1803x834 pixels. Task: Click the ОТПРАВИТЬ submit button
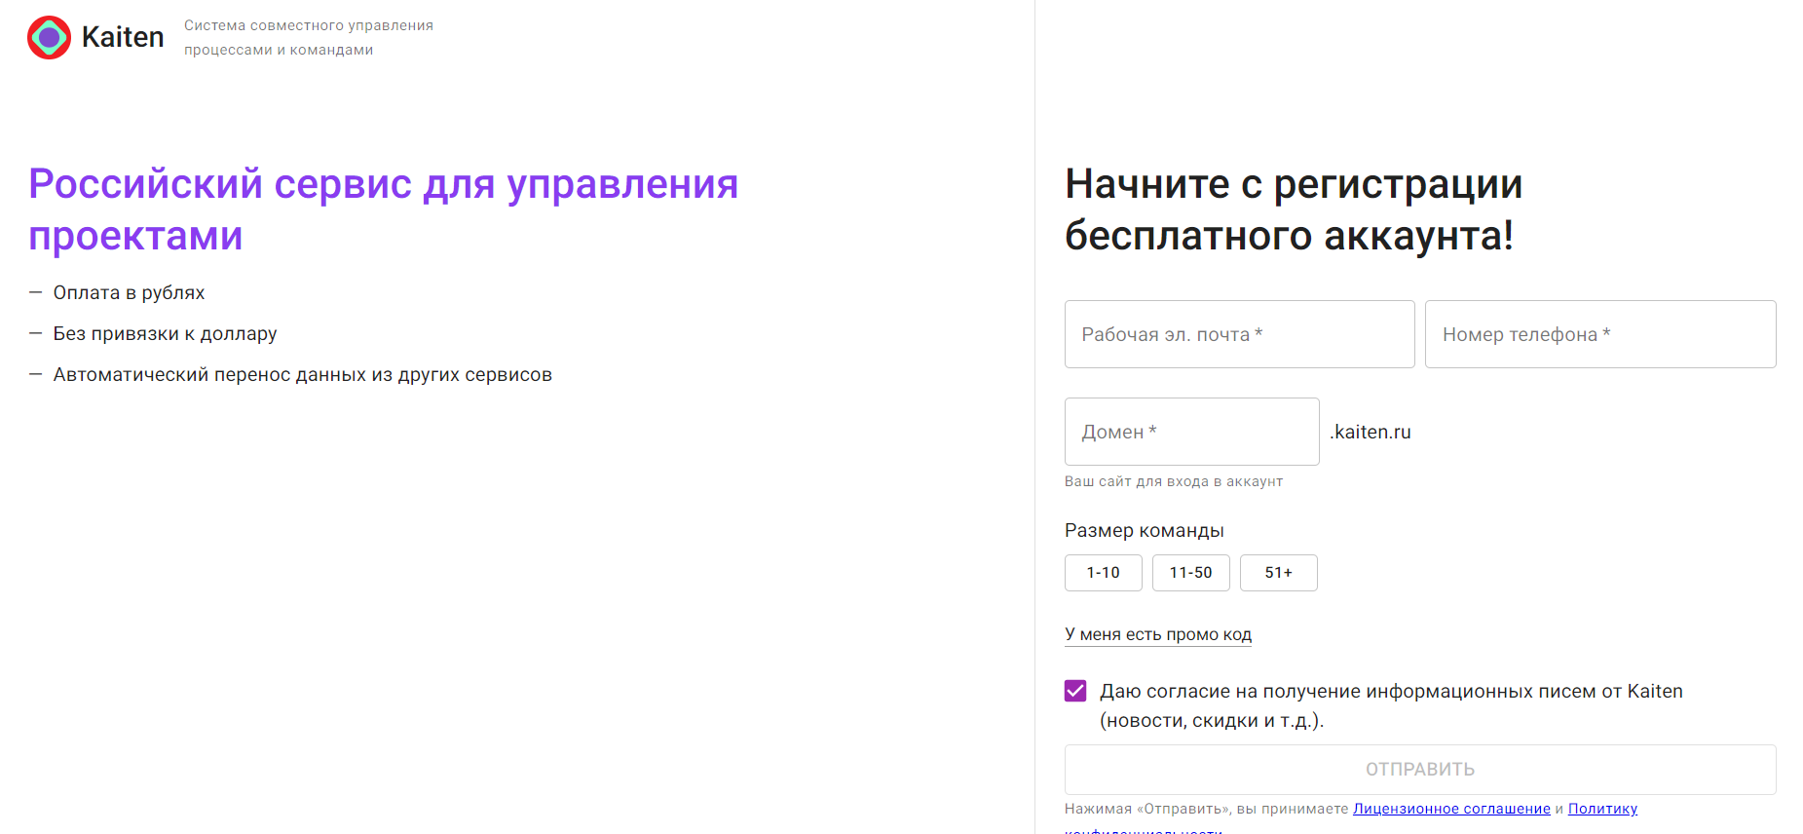(x=1420, y=770)
